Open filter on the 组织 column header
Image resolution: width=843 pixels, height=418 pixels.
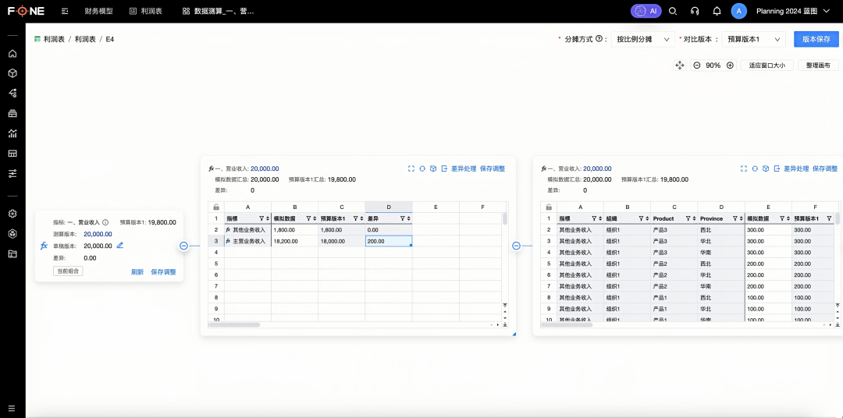(x=642, y=218)
